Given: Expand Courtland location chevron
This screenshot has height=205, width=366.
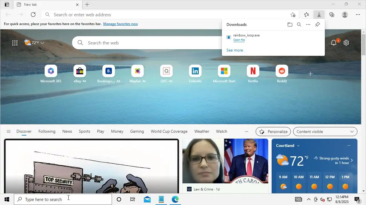Looking at the screenshot, I should coord(298,145).
